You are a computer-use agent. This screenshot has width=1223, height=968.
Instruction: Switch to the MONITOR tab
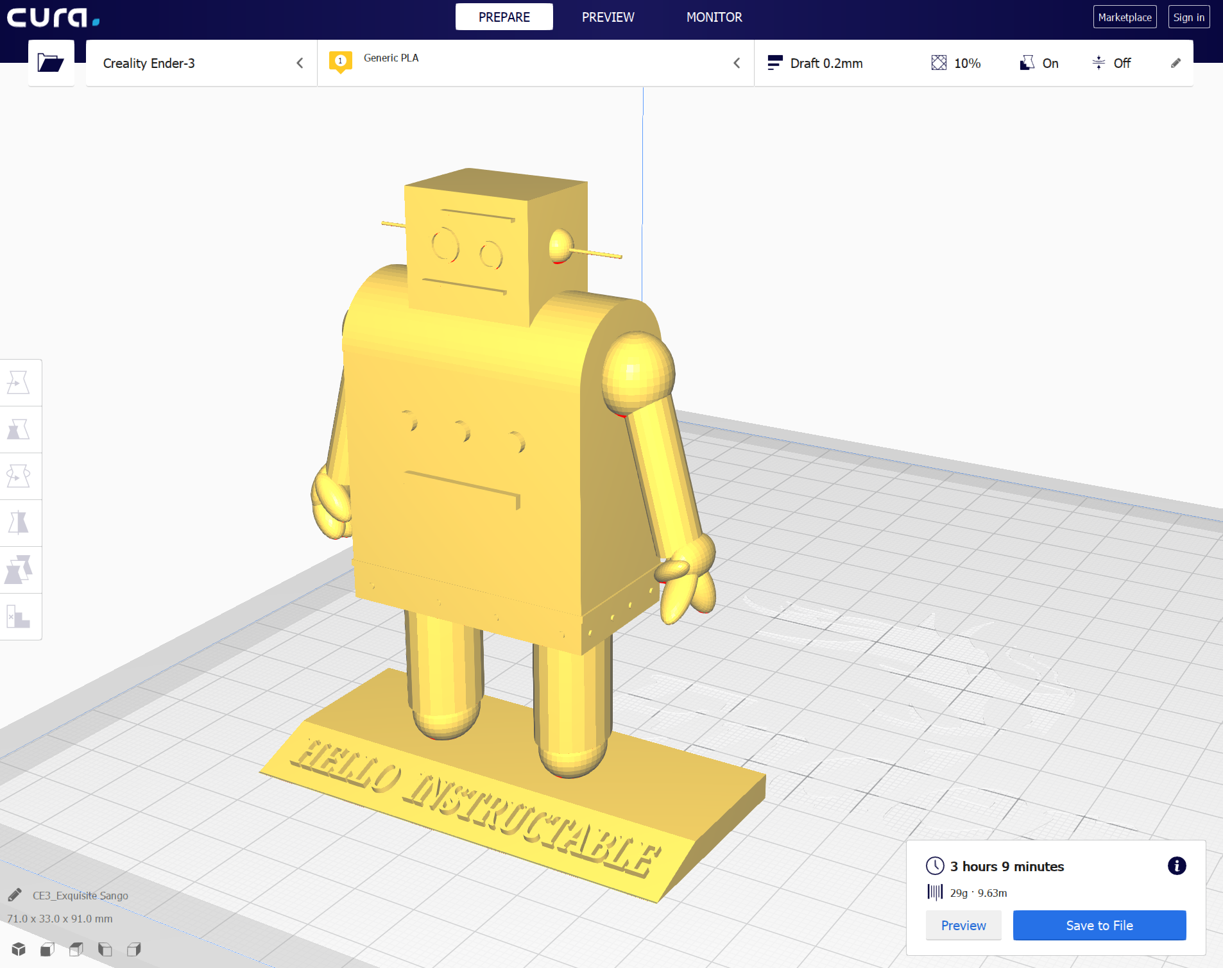pyautogui.click(x=714, y=17)
